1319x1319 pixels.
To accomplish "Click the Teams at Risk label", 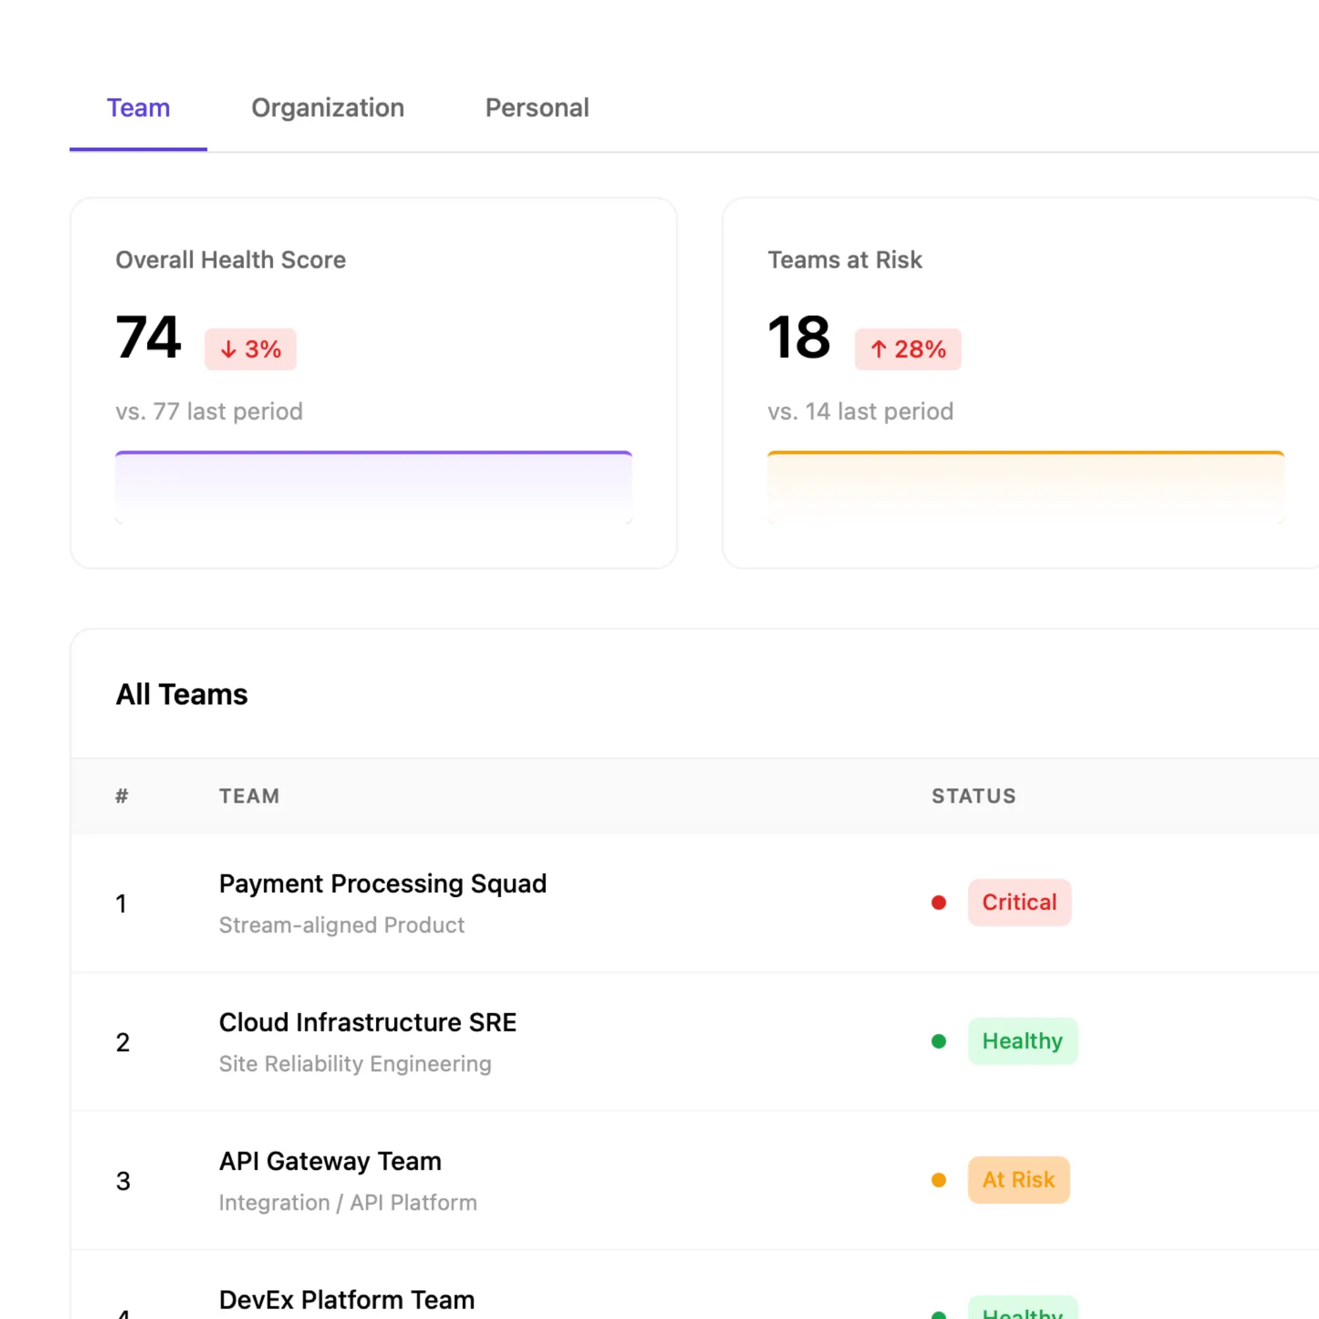I will (x=845, y=260).
